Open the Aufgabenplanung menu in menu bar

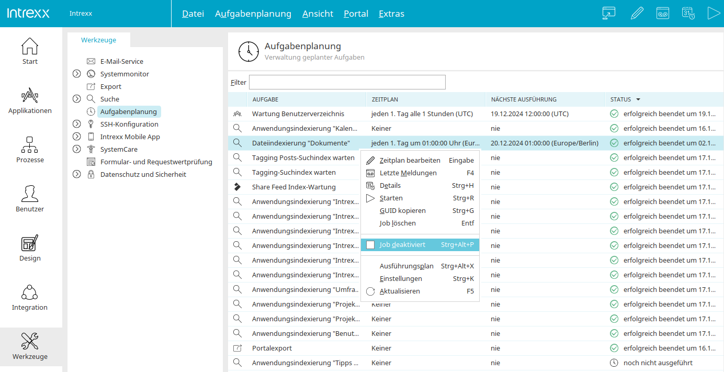tap(253, 14)
